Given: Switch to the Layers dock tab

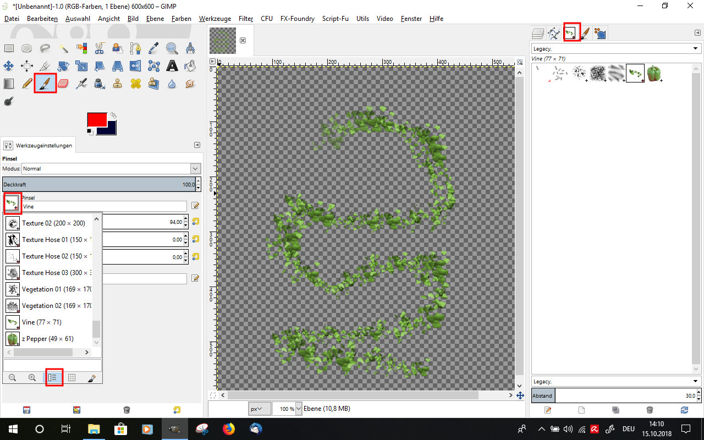Looking at the screenshot, I should (538, 34).
